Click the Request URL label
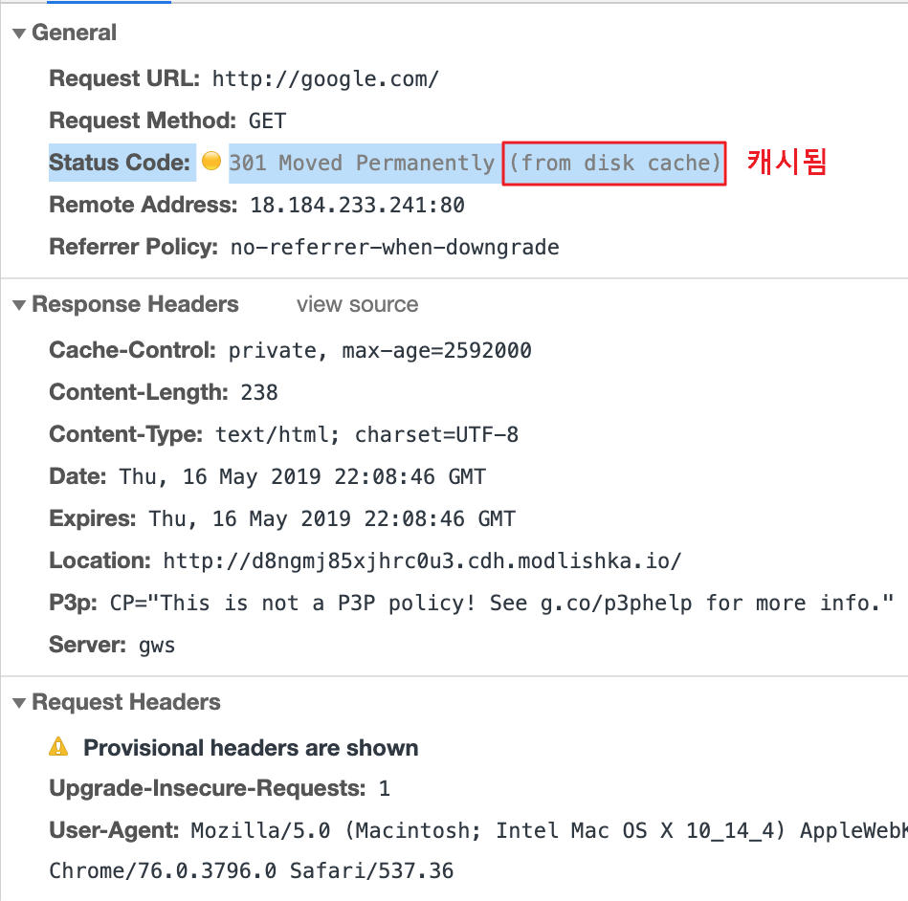 pyautogui.click(x=124, y=78)
